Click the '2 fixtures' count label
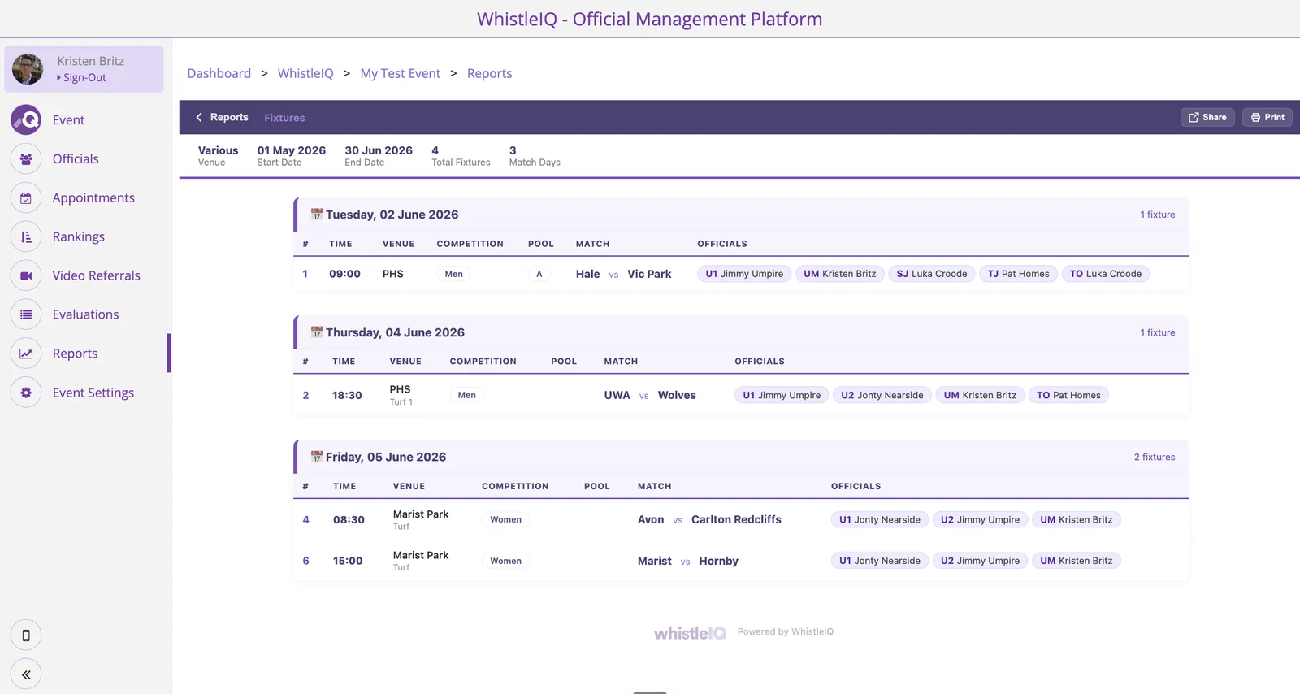1300x694 pixels. point(1155,457)
